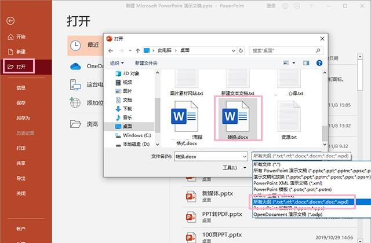Select the 心得.txt file
The width and height of the screenshot is (371, 243).
[x=289, y=83]
